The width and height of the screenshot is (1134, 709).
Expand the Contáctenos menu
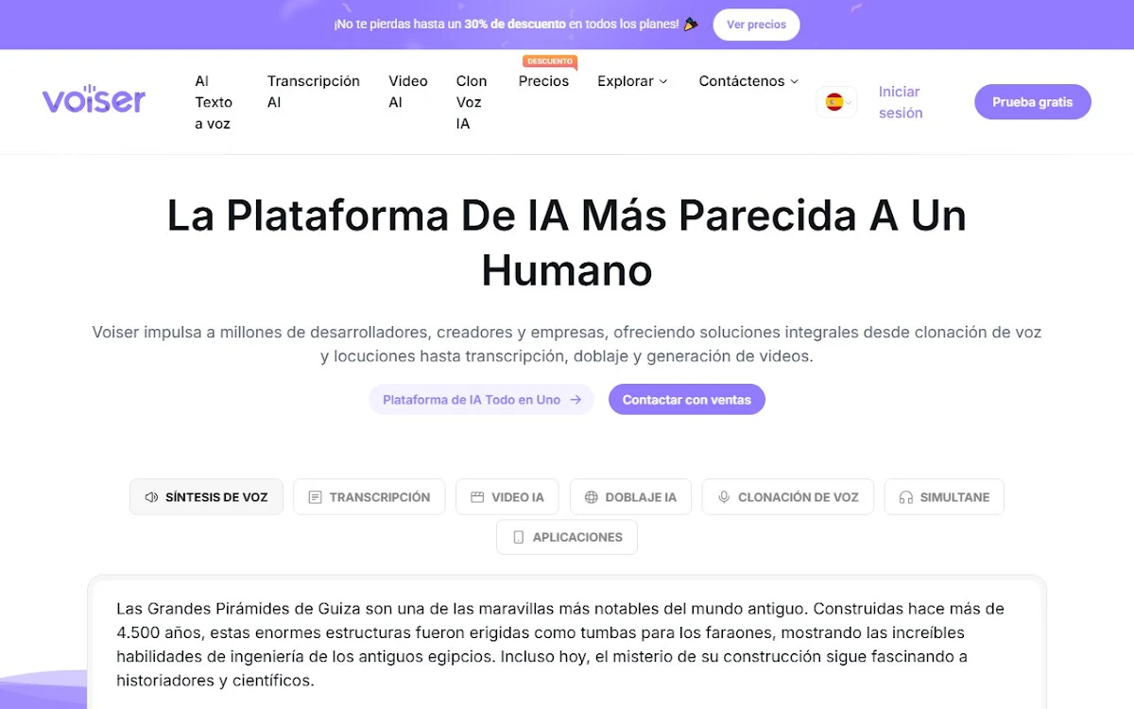coord(748,81)
